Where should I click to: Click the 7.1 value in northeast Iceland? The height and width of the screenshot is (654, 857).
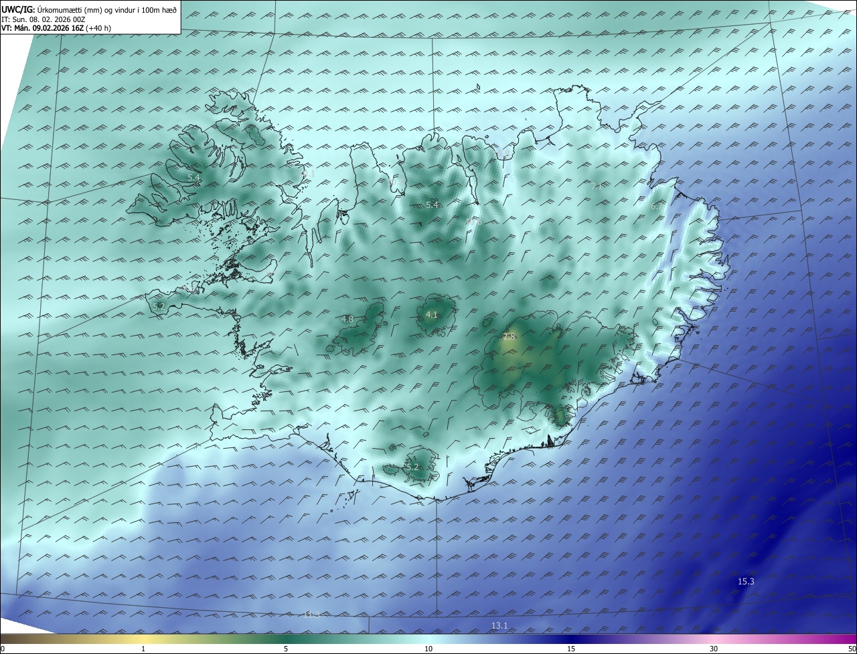[x=597, y=187]
